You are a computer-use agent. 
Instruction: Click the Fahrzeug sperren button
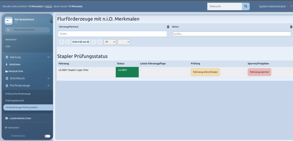tap(259, 72)
